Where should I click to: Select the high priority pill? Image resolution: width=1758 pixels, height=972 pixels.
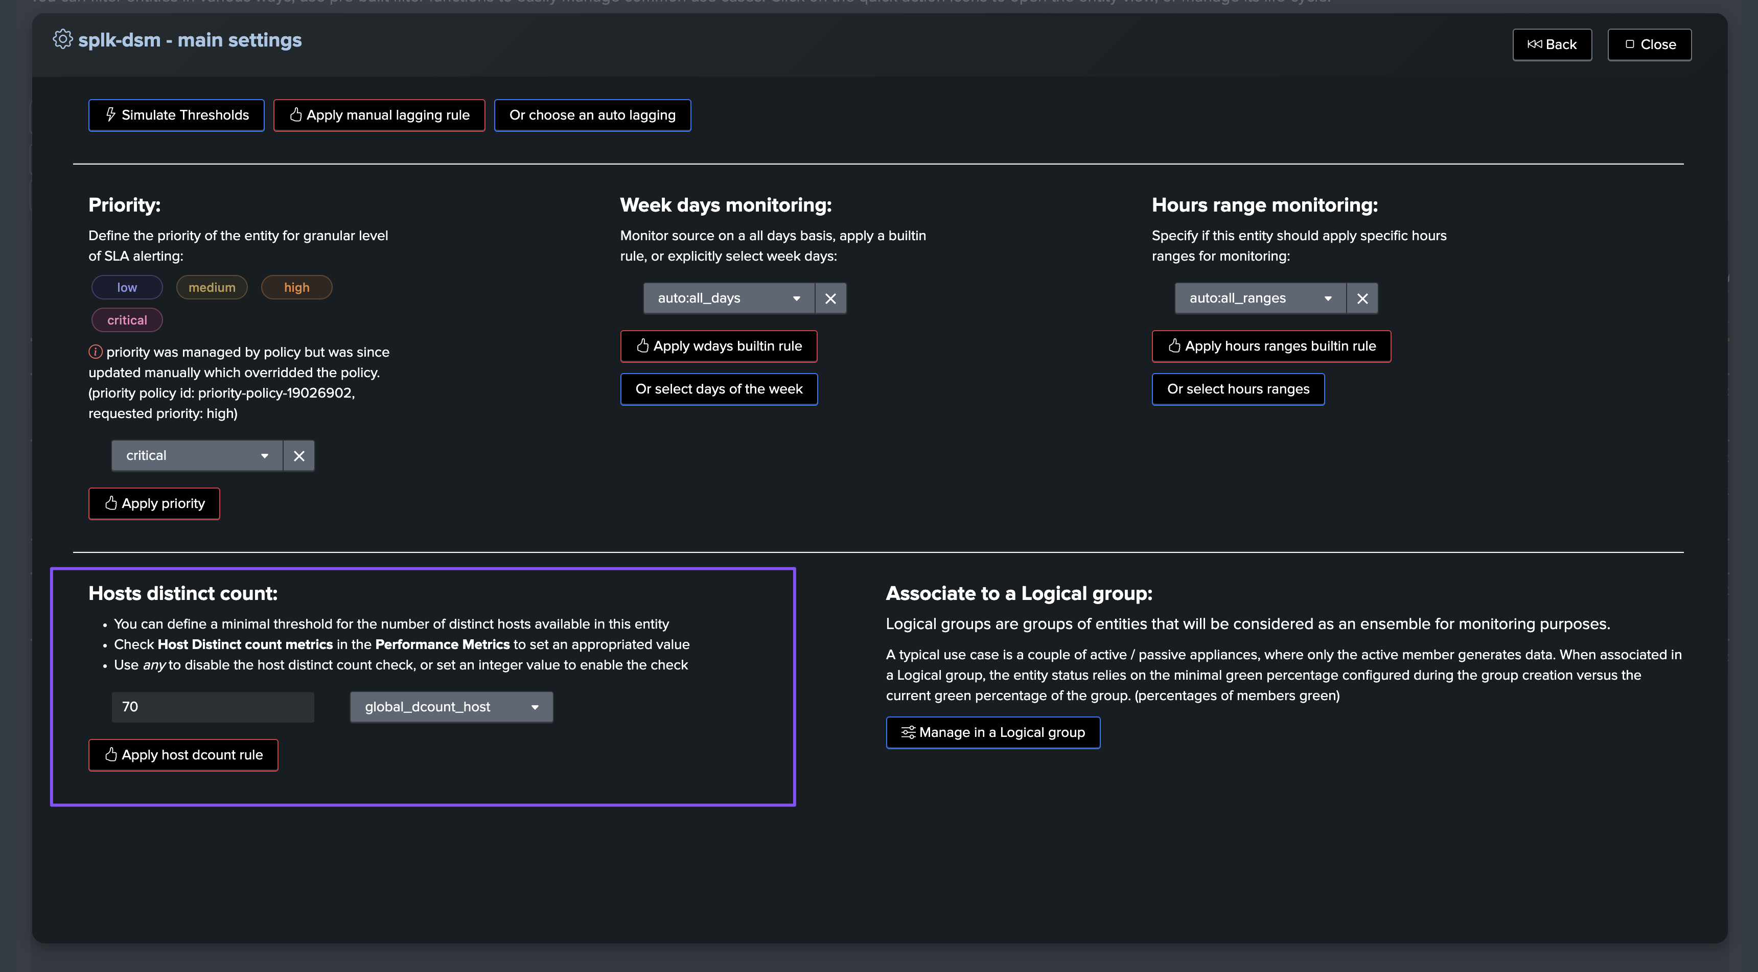pos(296,287)
